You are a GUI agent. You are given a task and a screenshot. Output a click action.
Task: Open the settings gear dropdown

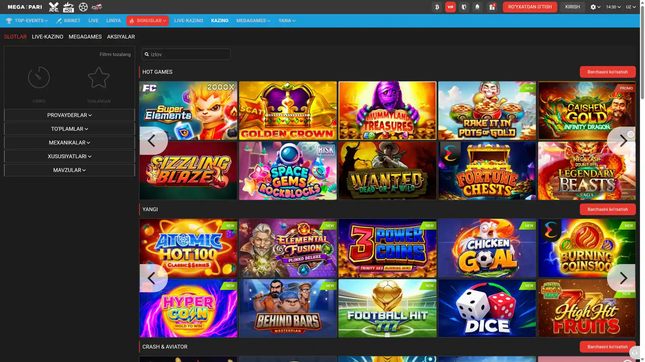point(595,7)
